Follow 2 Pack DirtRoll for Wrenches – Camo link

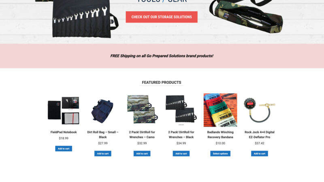(142, 135)
